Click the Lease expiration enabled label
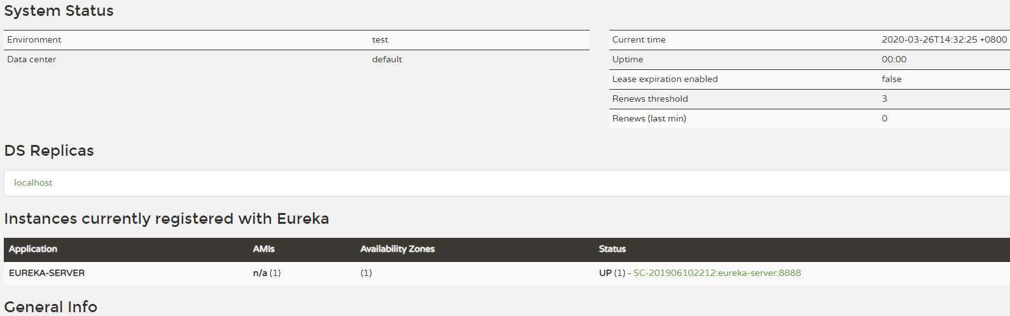 (665, 79)
